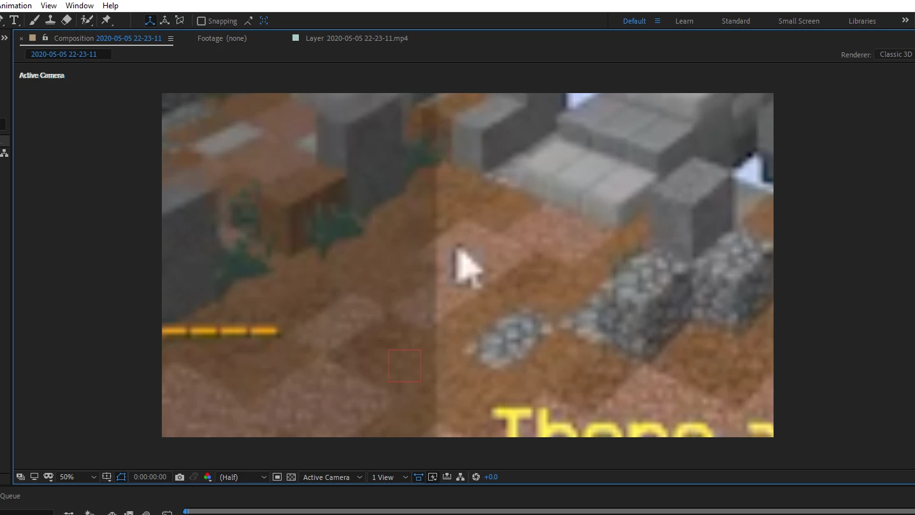
Task: Open the Active Camera 3D view dropdown
Action: [x=332, y=477]
